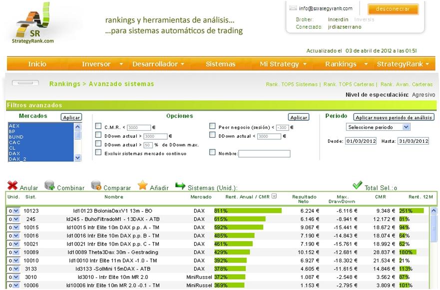Open the Sistemas menu item

[x=221, y=64]
